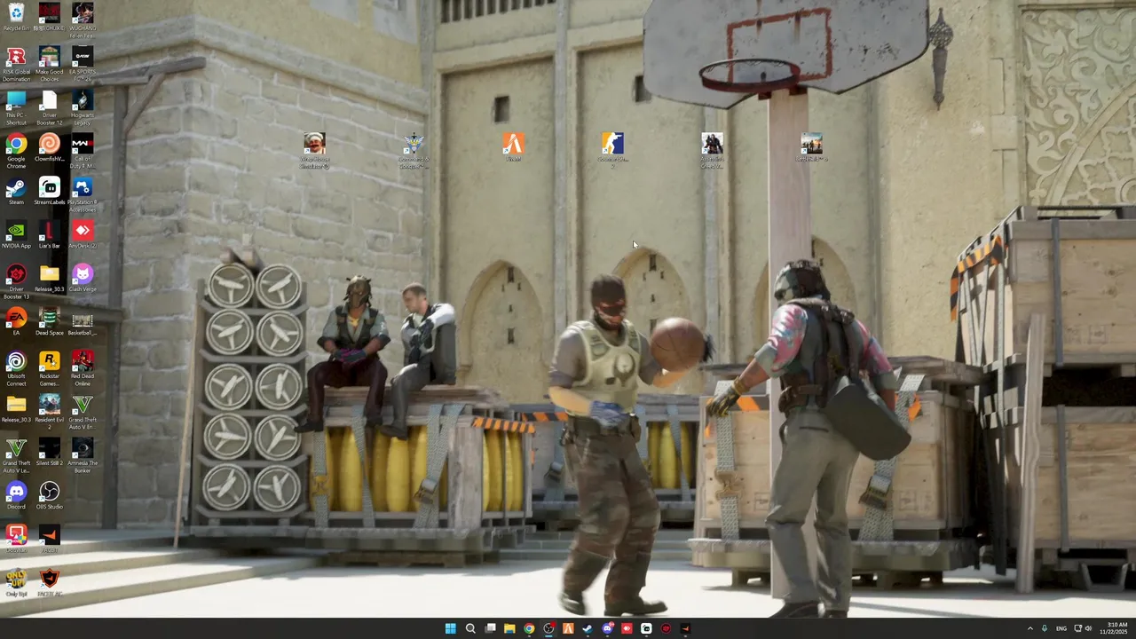Open WUCHANG Fallen Feathers desktop shortcut
This screenshot has height=639, width=1136.
tap(82, 20)
